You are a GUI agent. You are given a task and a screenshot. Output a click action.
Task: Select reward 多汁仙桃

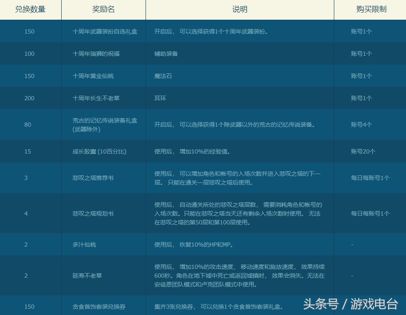[x=84, y=245]
